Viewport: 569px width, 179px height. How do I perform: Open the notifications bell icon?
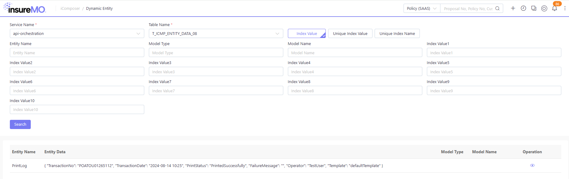(555, 9)
